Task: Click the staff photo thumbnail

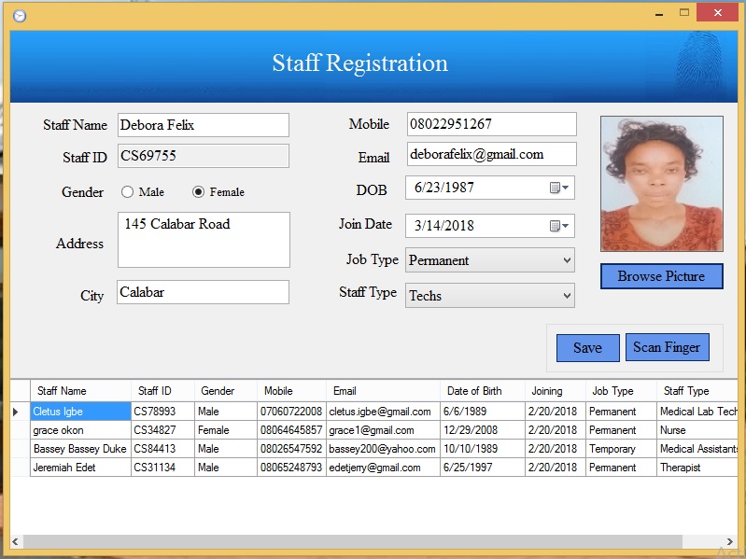Action: pos(662,184)
